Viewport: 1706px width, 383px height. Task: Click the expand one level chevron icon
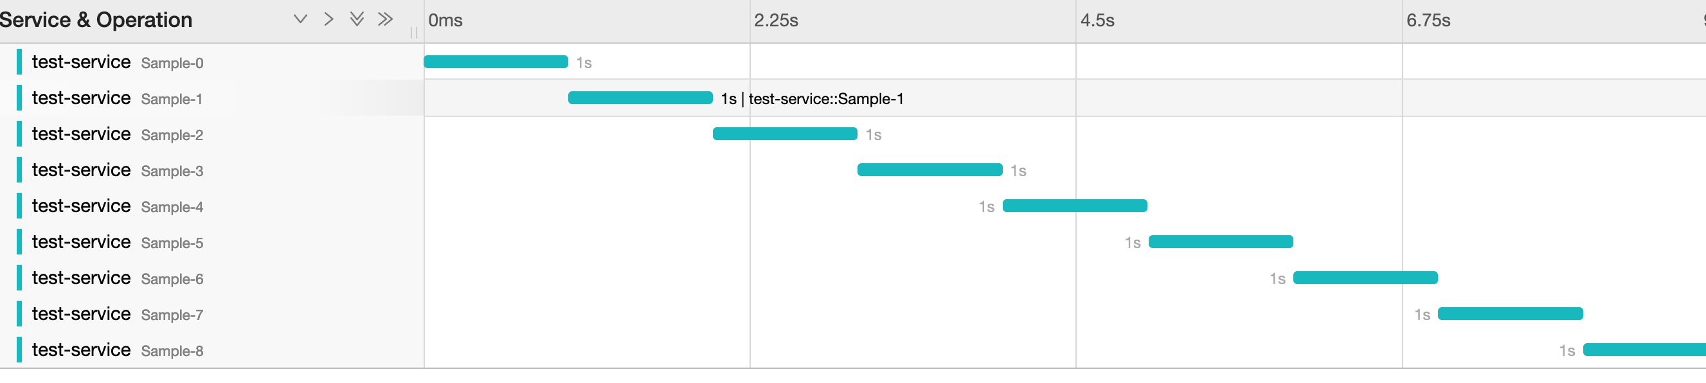click(328, 19)
